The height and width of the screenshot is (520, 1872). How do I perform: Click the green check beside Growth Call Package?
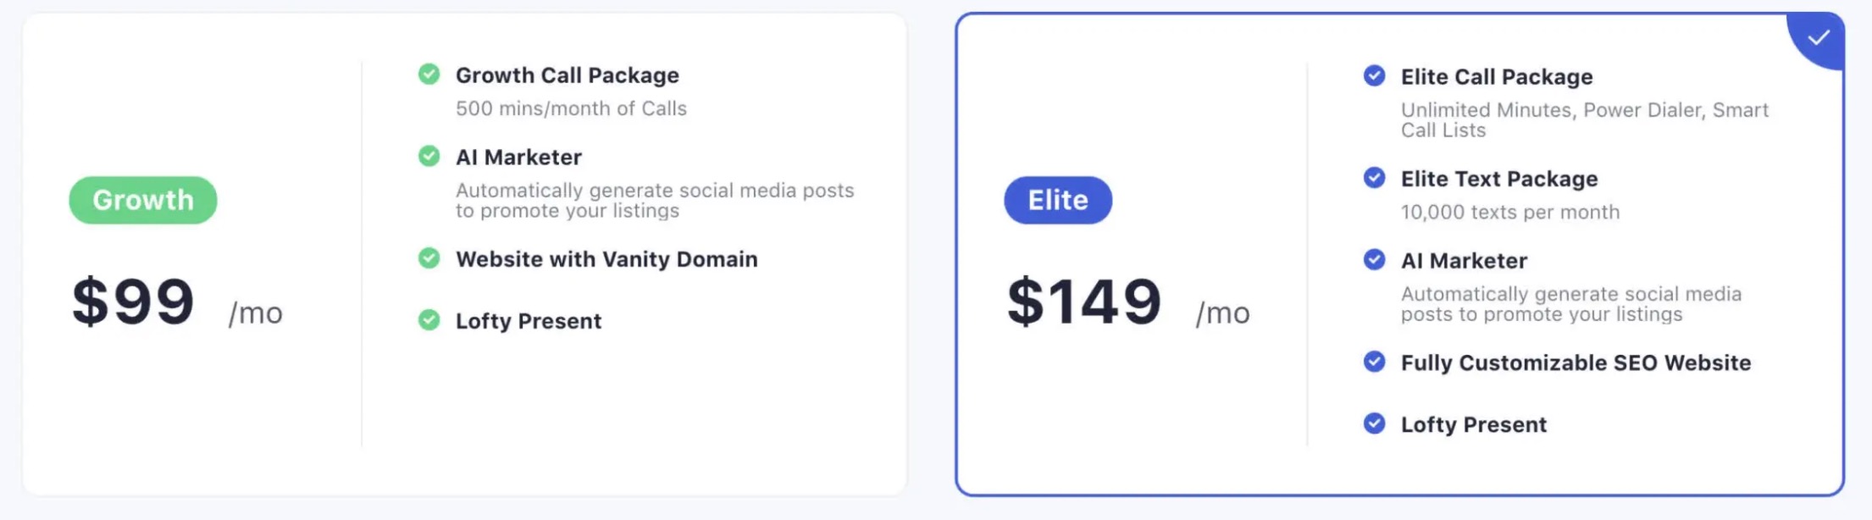tap(429, 75)
